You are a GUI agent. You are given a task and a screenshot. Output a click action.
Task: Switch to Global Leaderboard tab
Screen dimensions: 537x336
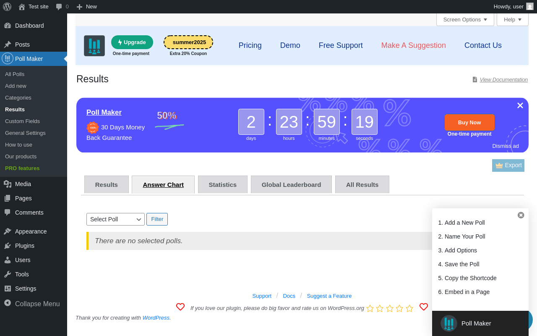click(291, 184)
